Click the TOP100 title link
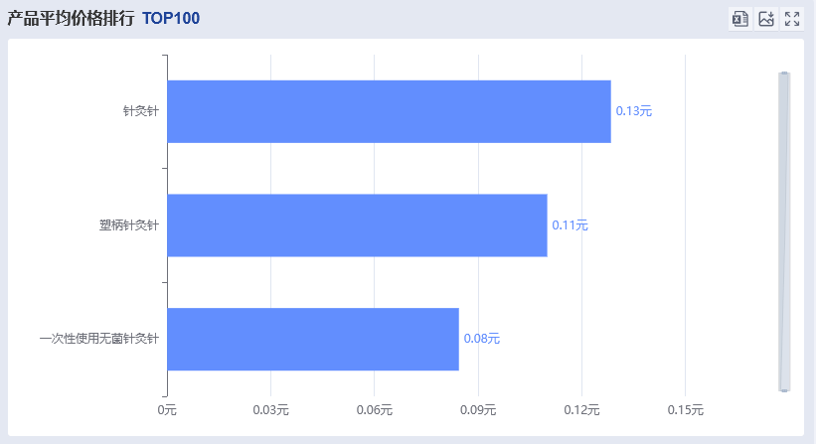 (x=171, y=19)
